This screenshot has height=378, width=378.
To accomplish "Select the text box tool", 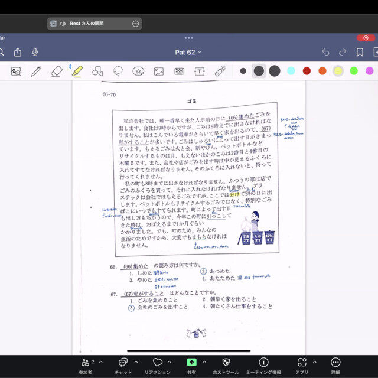I will click(x=200, y=71).
